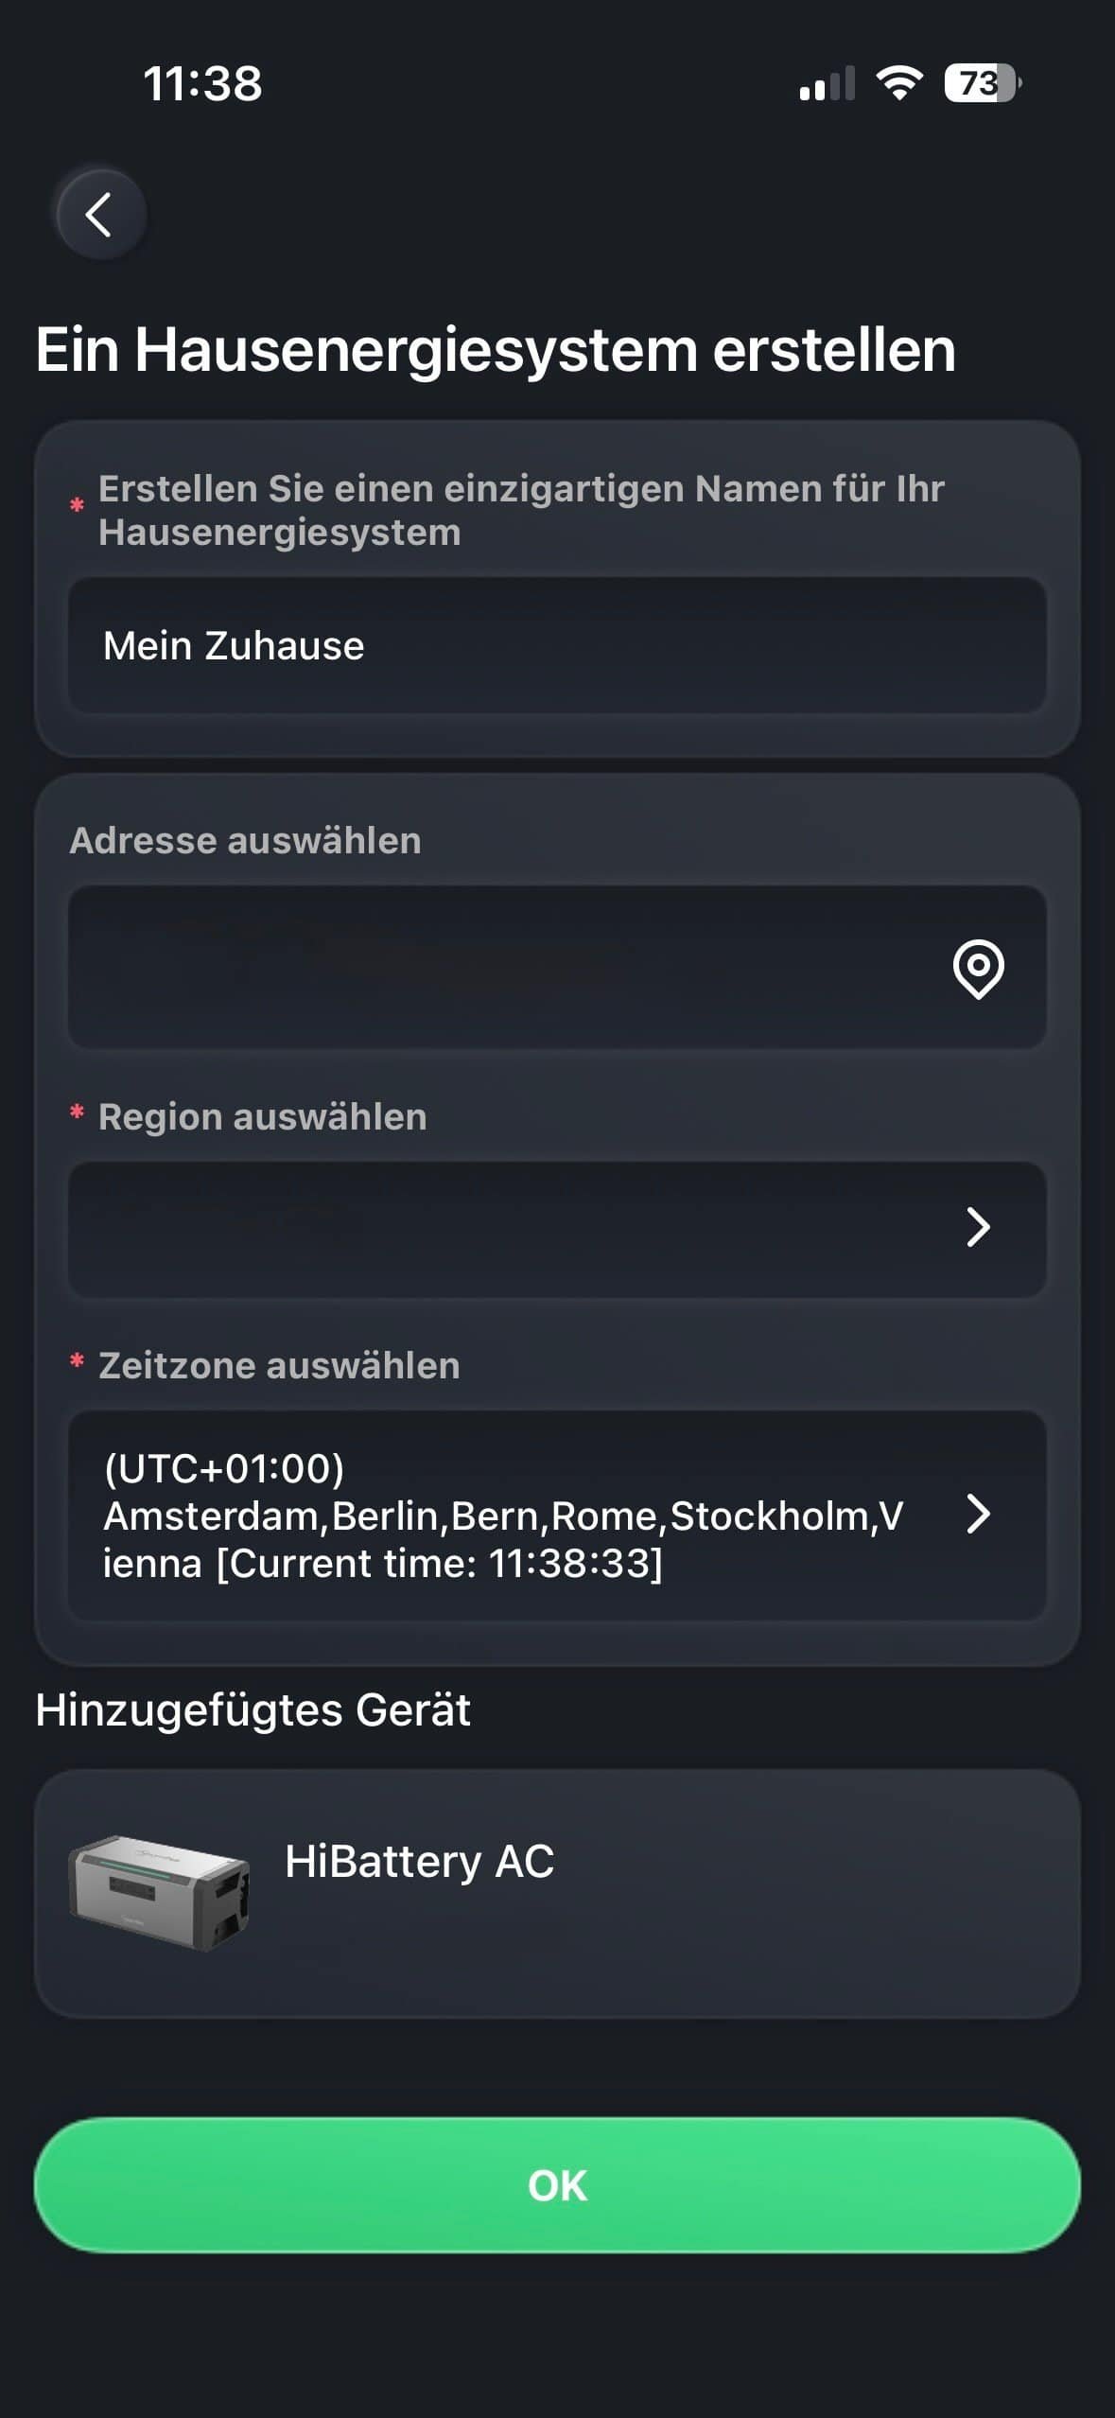Screen dimensions: 1115x2418
Task: Tap the 'Ein Hausenergiesystem erstellen' page title
Action: click(x=496, y=349)
